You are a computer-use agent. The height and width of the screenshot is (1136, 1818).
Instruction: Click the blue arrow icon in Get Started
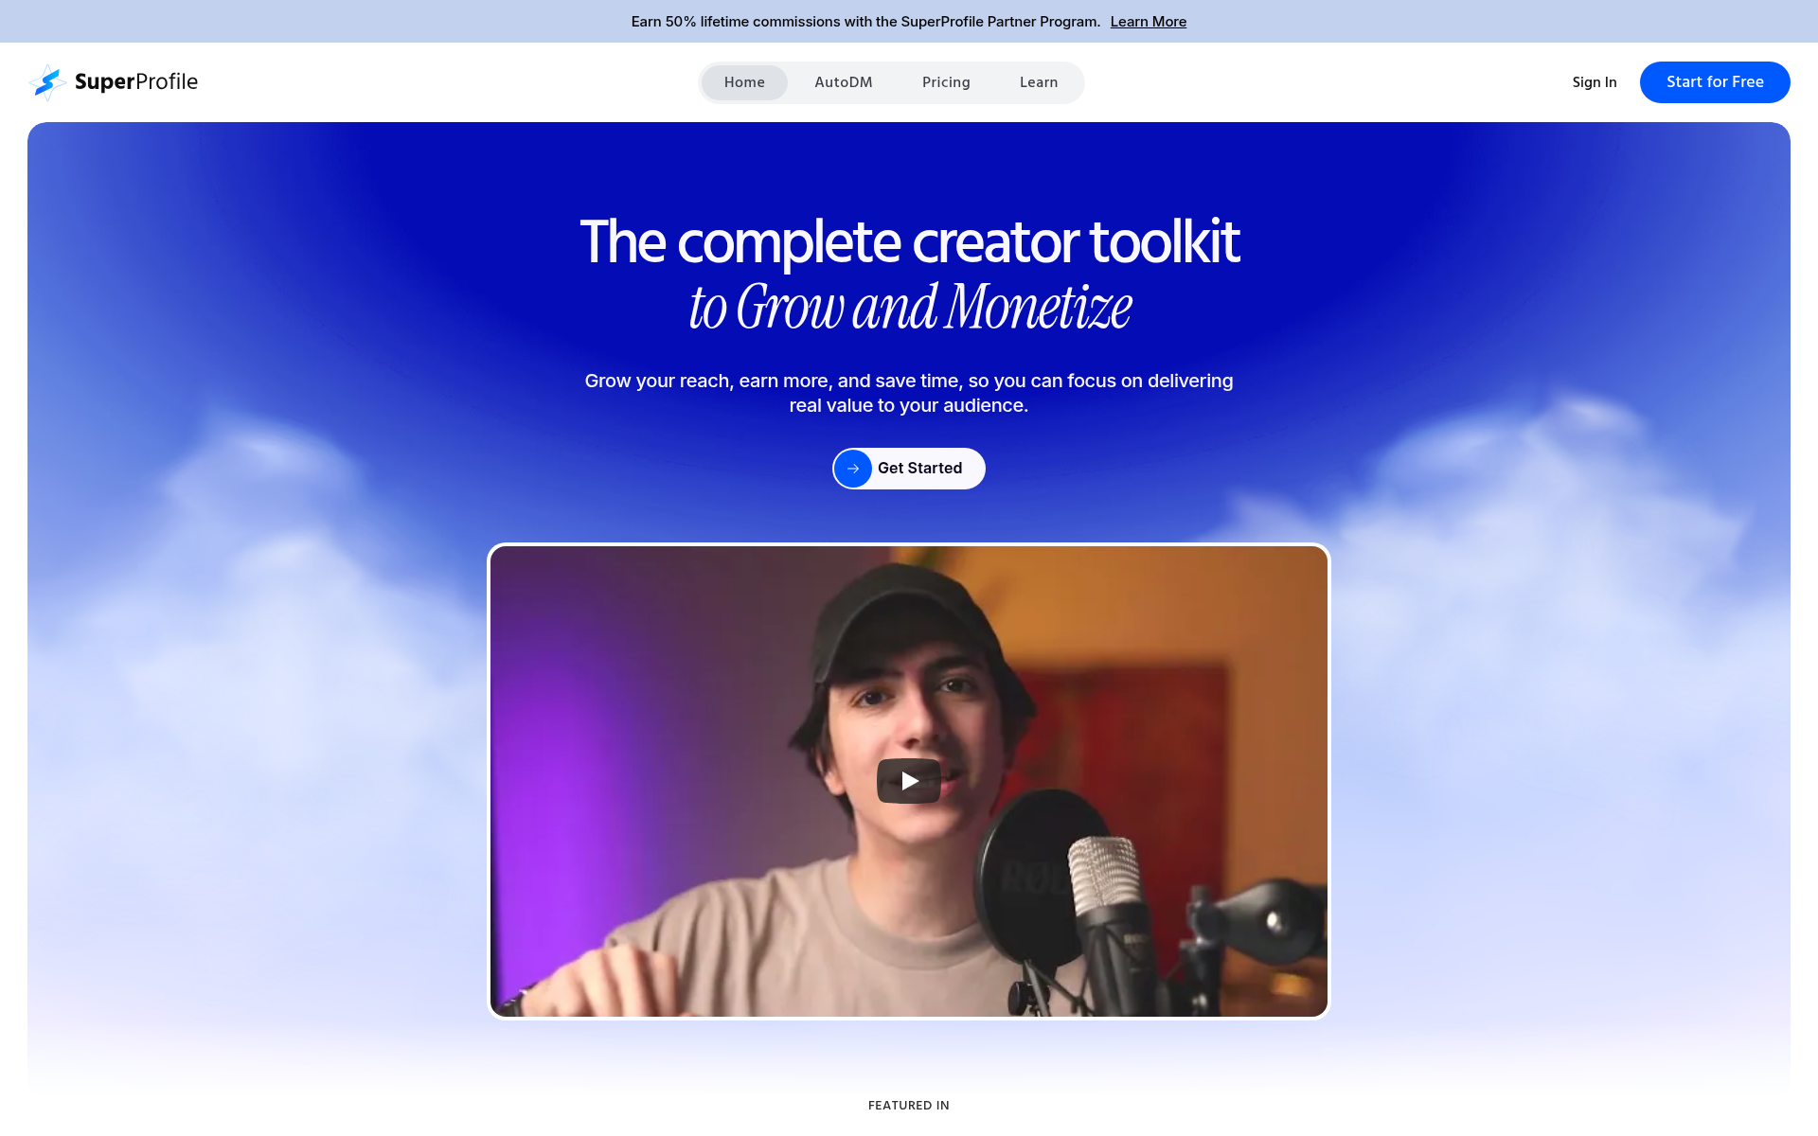853,469
